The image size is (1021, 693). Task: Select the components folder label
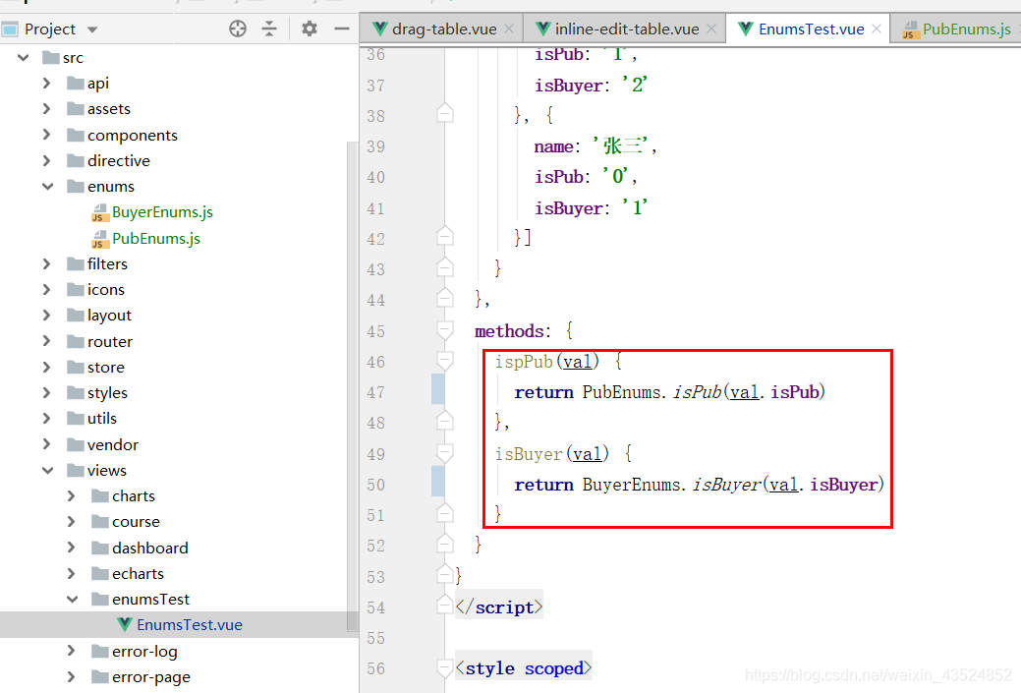(133, 136)
